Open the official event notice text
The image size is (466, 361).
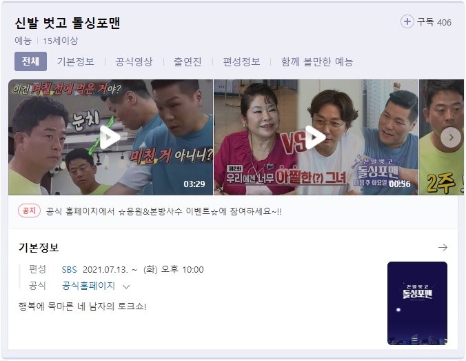pyautogui.click(x=164, y=211)
